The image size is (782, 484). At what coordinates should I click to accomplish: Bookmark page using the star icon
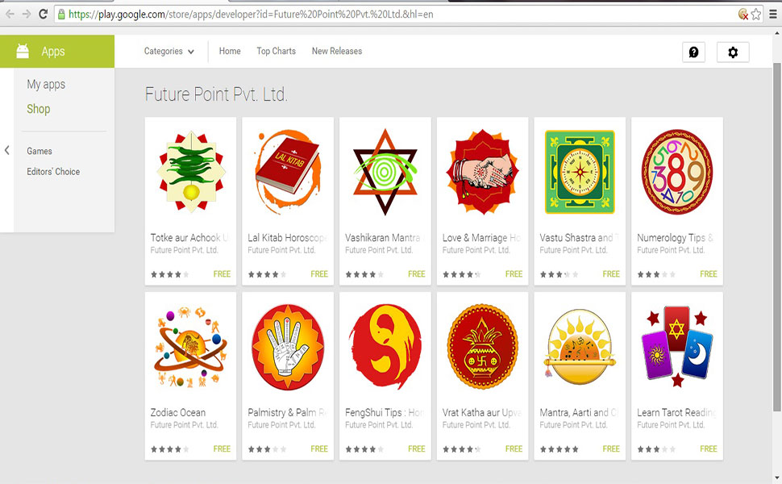756,14
